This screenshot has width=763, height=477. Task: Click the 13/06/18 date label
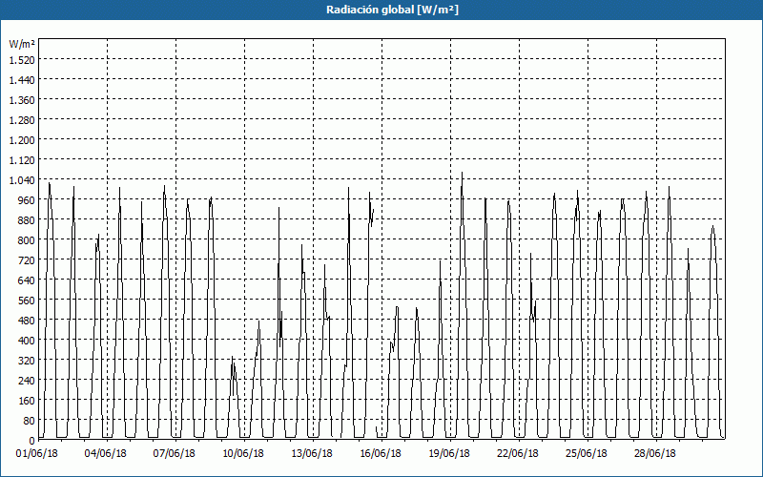pyautogui.click(x=312, y=453)
